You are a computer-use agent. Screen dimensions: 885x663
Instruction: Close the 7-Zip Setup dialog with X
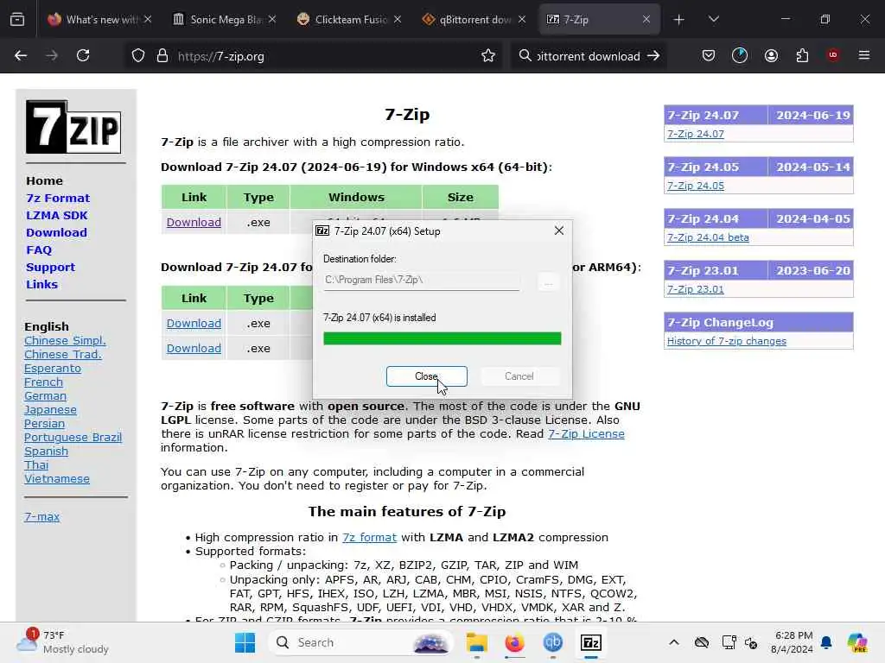click(x=559, y=230)
